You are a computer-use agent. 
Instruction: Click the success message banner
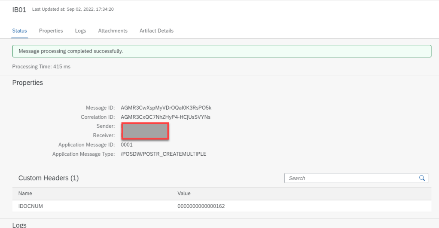click(x=221, y=51)
